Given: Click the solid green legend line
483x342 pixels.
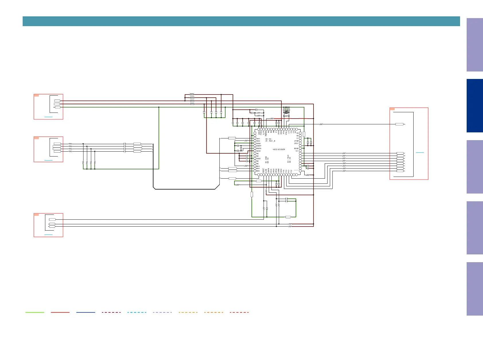Looking at the screenshot, I should [35, 312].
